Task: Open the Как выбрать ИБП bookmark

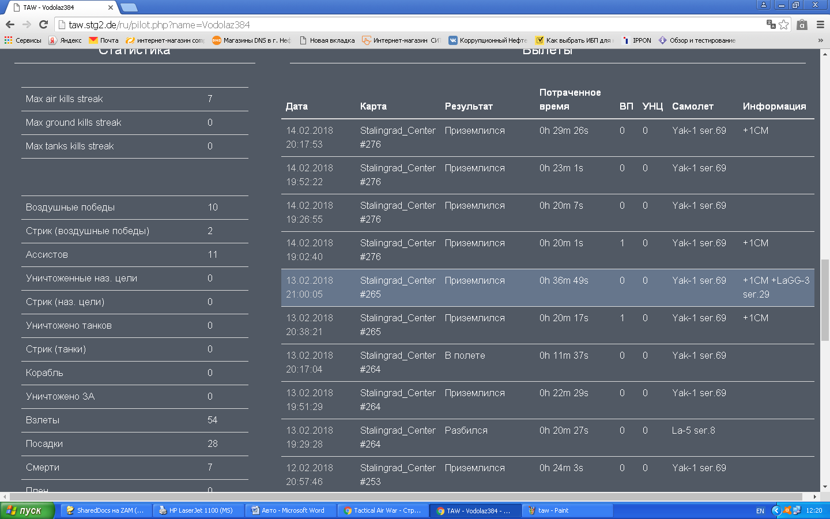Action: (574, 40)
